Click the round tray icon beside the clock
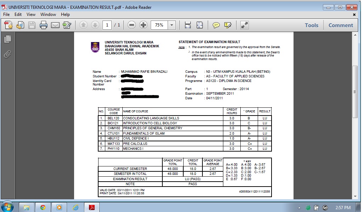363x212 pixels. pos(325,208)
